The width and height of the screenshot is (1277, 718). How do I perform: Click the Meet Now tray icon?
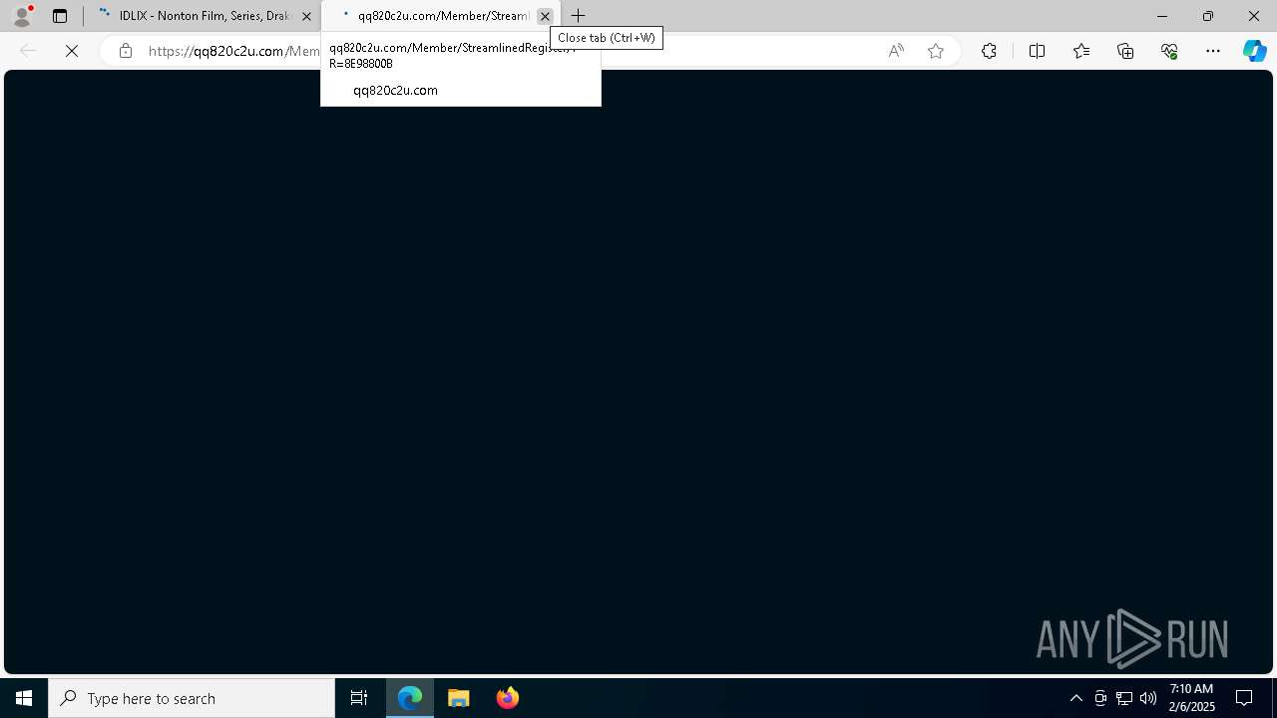(x=1100, y=698)
